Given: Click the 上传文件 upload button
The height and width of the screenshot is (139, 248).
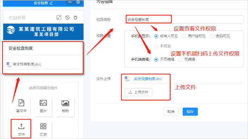Looking at the screenshot, I should coord(138,92).
